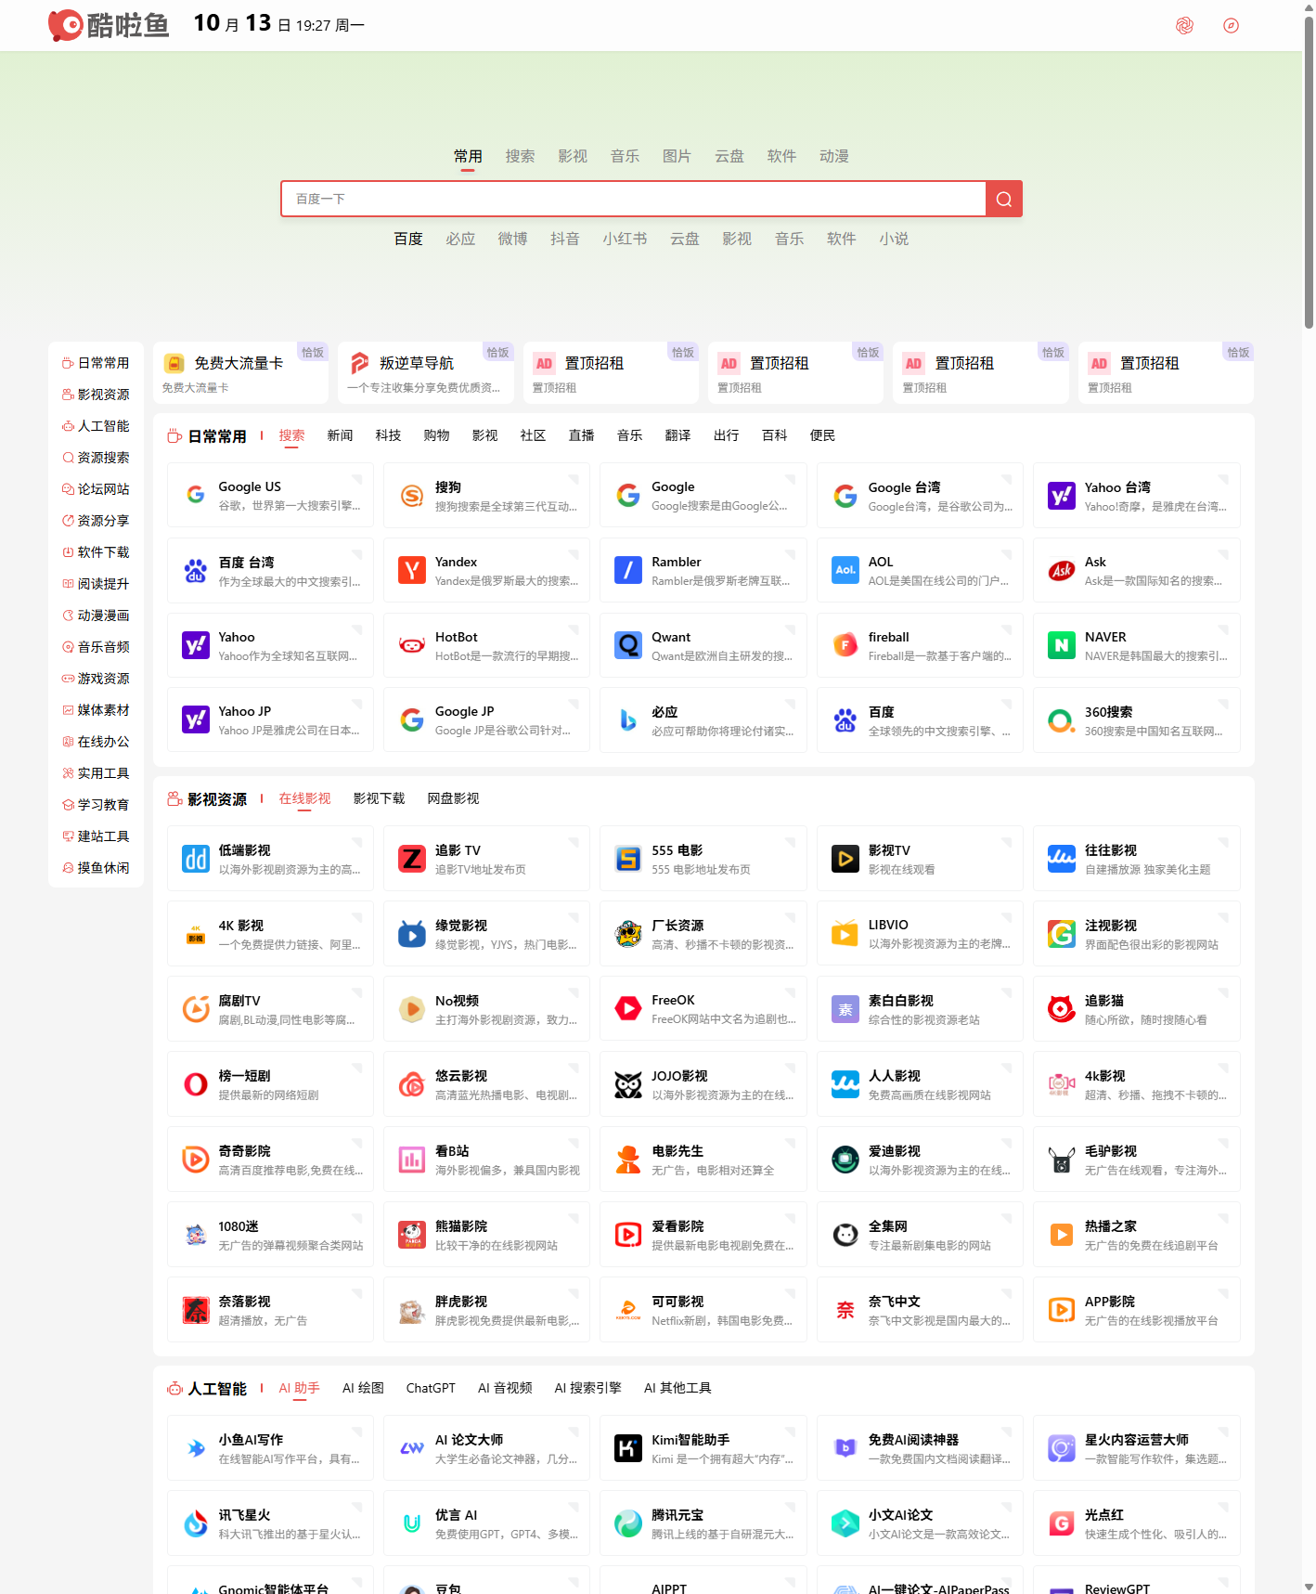Viewport: 1316px width, 1594px height.
Task: Click the red search magnifier button
Action: [x=1003, y=199]
